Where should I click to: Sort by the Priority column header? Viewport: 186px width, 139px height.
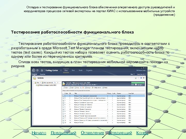(109, 93)
